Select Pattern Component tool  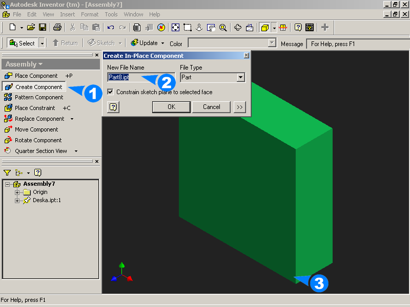click(34, 97)
